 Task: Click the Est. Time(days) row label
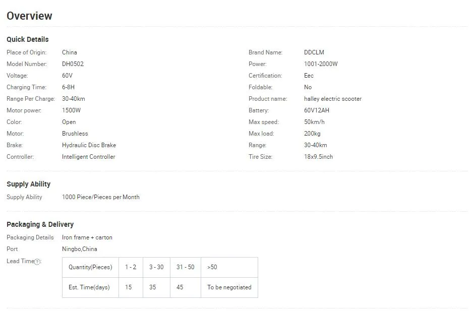[x=89, y=287]
